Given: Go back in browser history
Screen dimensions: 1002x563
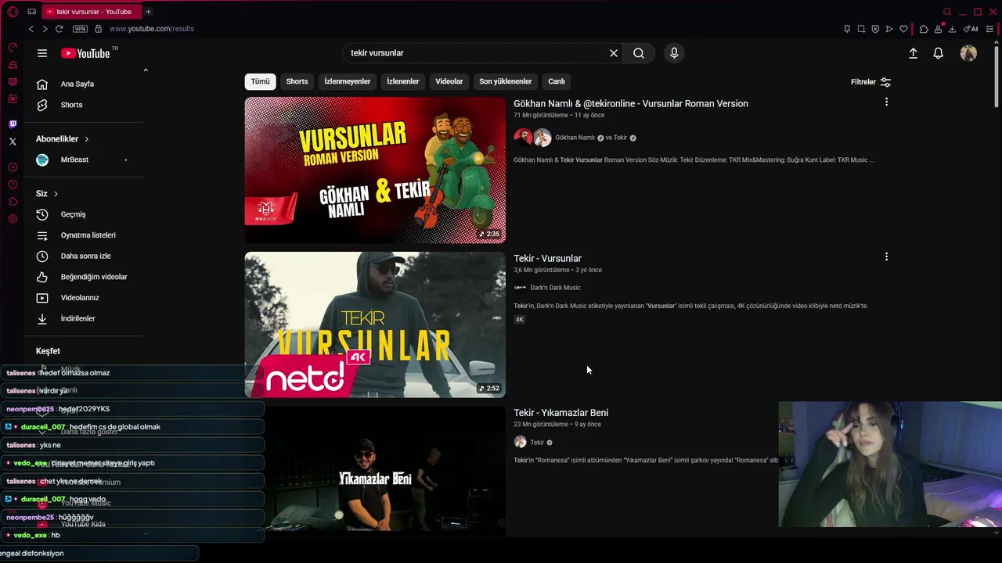Looking at the screenshot, I should [x=31, y=29].
